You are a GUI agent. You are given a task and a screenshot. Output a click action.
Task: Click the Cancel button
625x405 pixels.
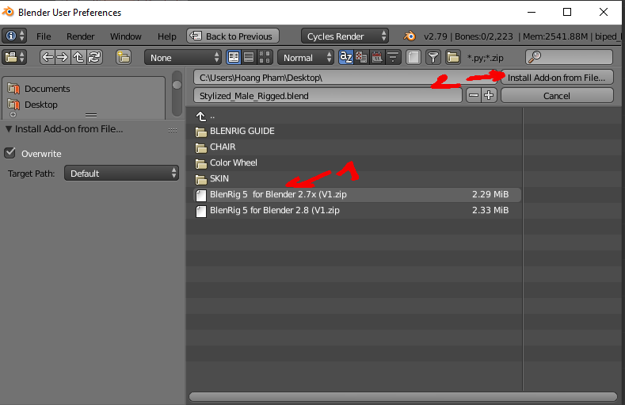tap(557, 96)
